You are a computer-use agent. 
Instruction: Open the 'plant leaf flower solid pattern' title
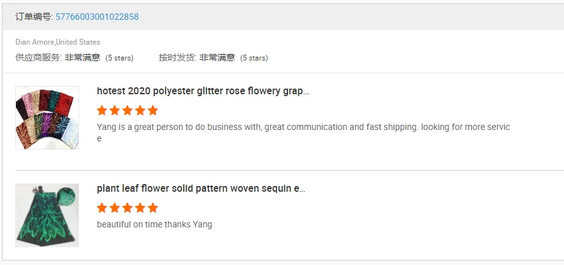point(201,189)
